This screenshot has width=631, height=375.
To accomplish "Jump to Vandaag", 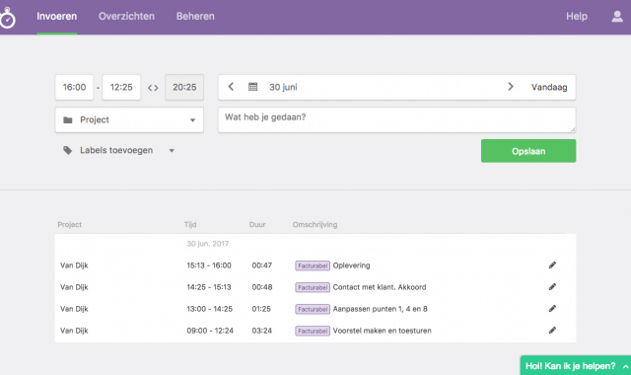I will tap(549, 87).
